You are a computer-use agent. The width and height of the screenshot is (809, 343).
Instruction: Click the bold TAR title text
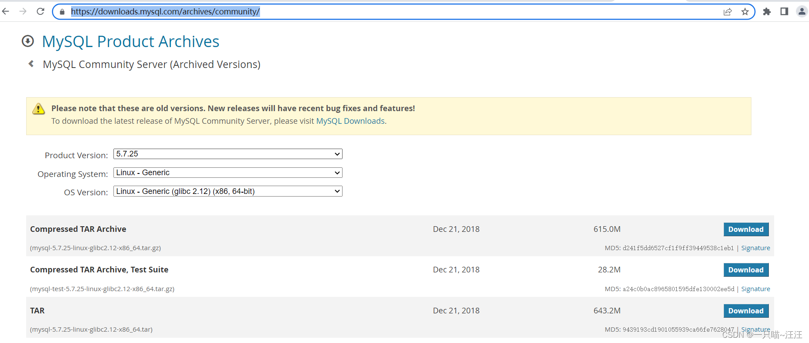(x=37, y=311)
